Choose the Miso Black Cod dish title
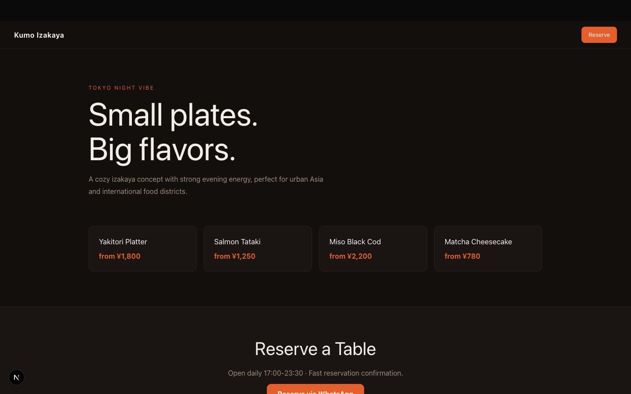The width and height of the screenshot is (631, 394). click(355, 242)
